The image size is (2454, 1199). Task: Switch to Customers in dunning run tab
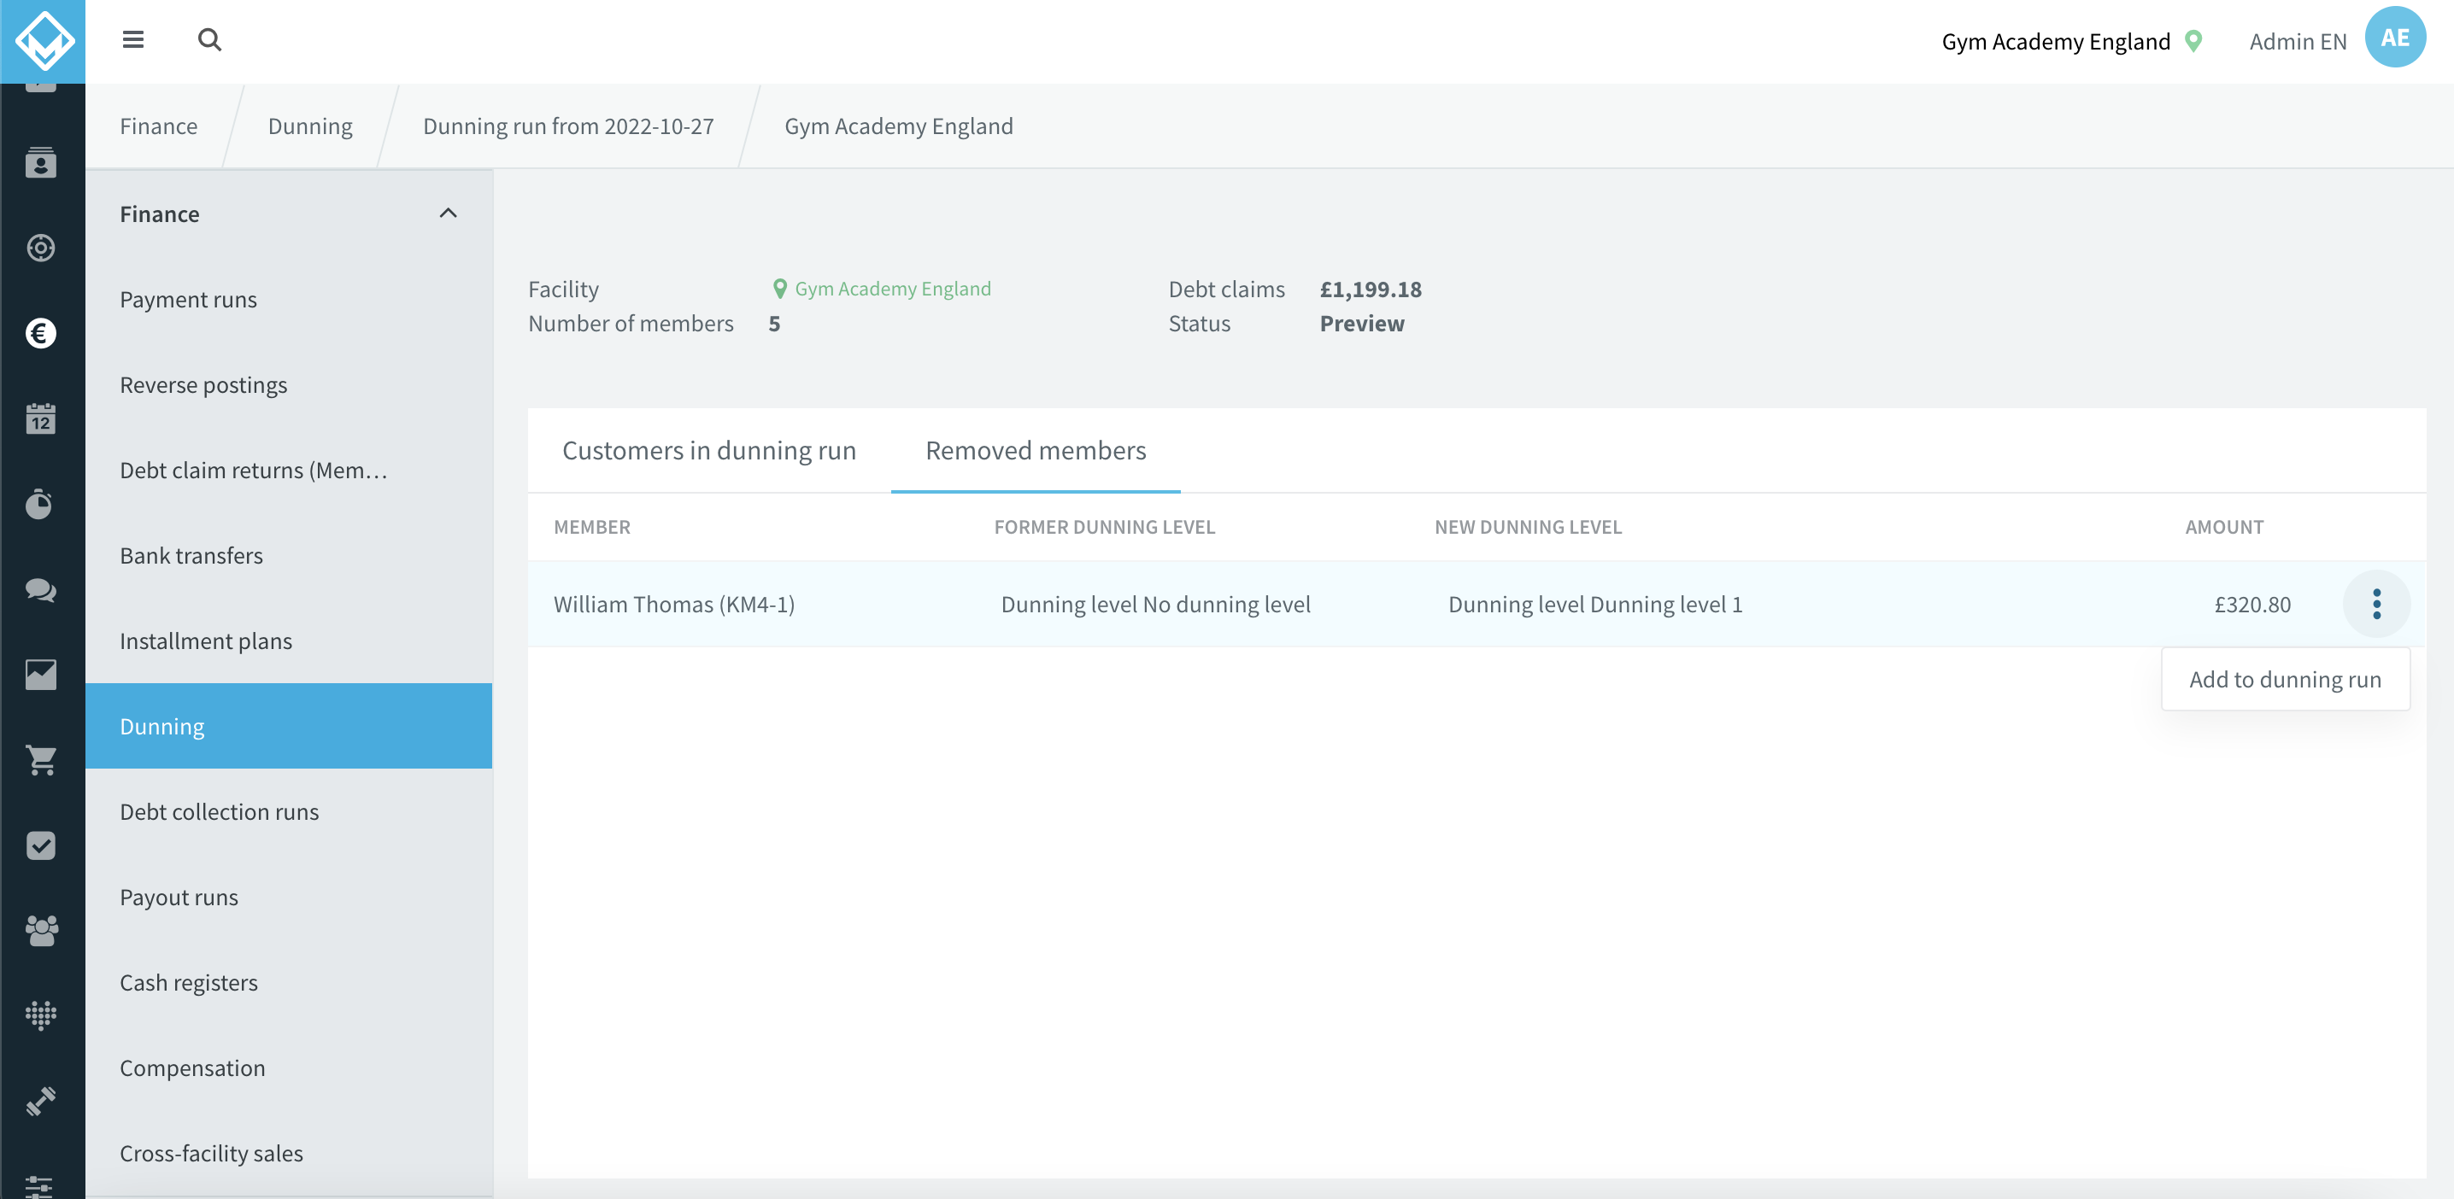708,450
